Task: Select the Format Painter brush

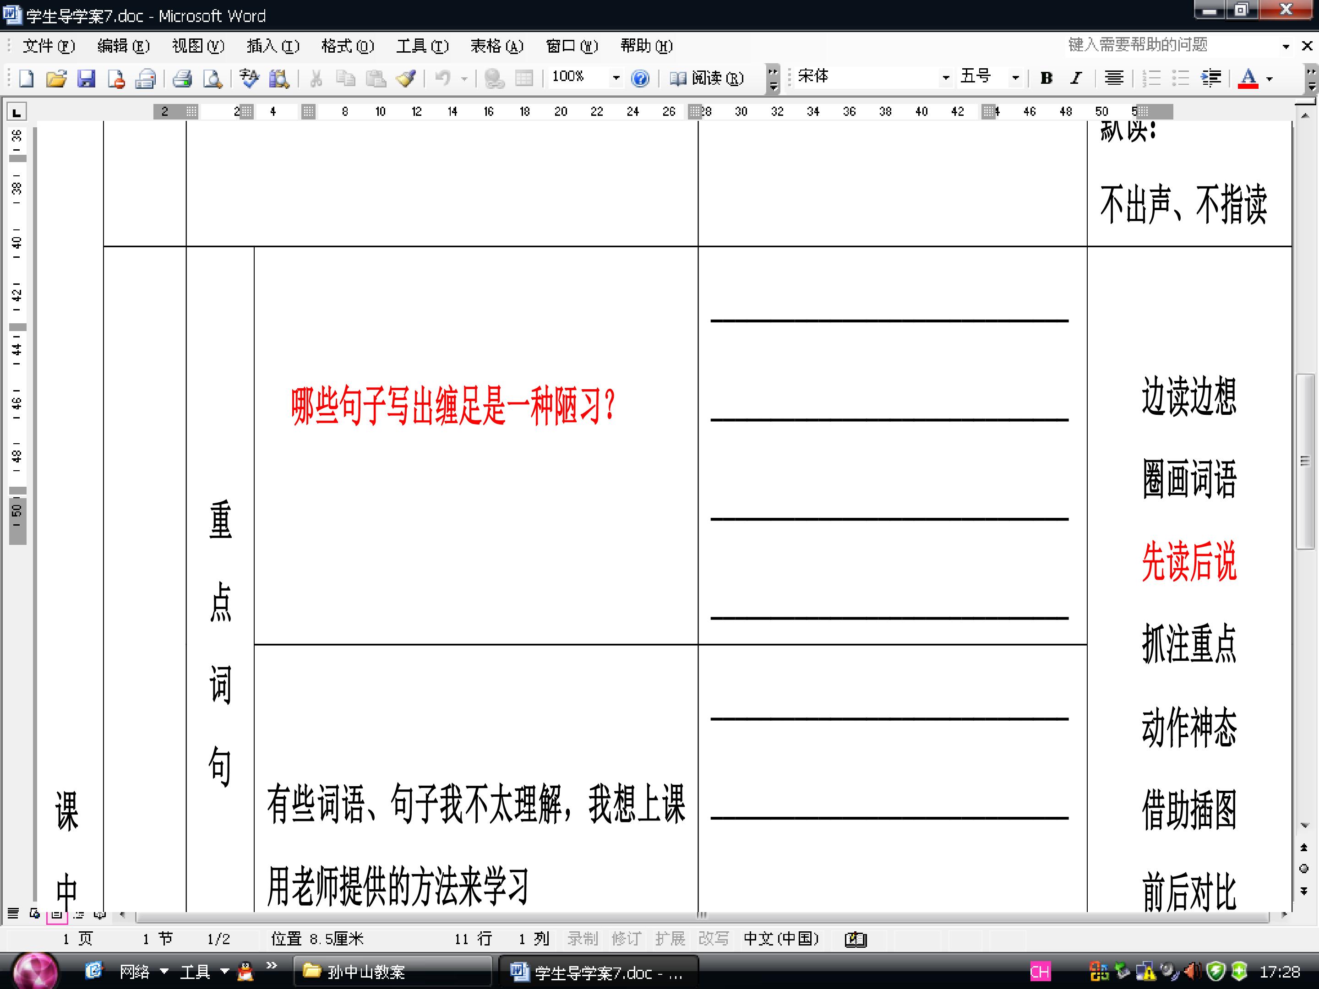Action: pyautogui.click(x=407, y=78)
